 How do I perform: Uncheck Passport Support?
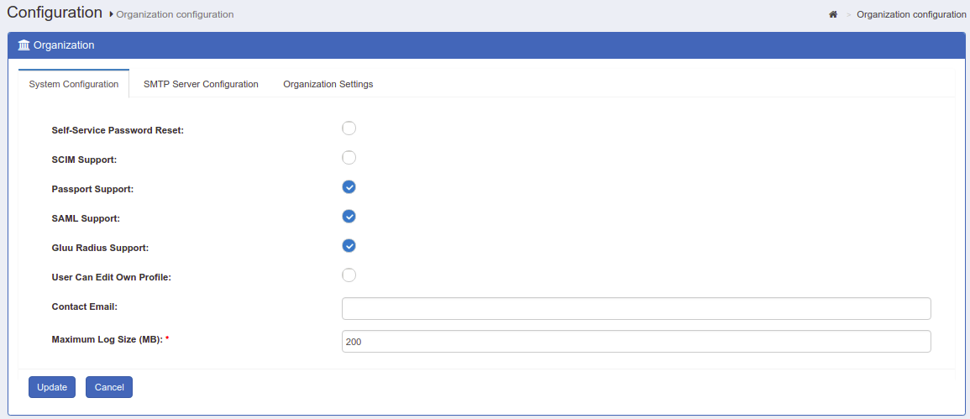[349, 187]
